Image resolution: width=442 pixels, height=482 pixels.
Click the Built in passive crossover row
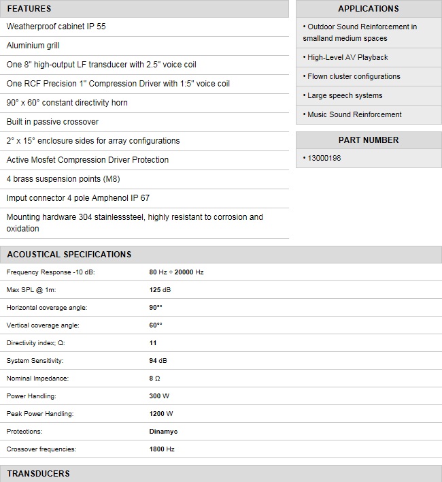click(52, 122)
